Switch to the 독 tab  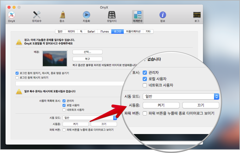click(81, 31)
